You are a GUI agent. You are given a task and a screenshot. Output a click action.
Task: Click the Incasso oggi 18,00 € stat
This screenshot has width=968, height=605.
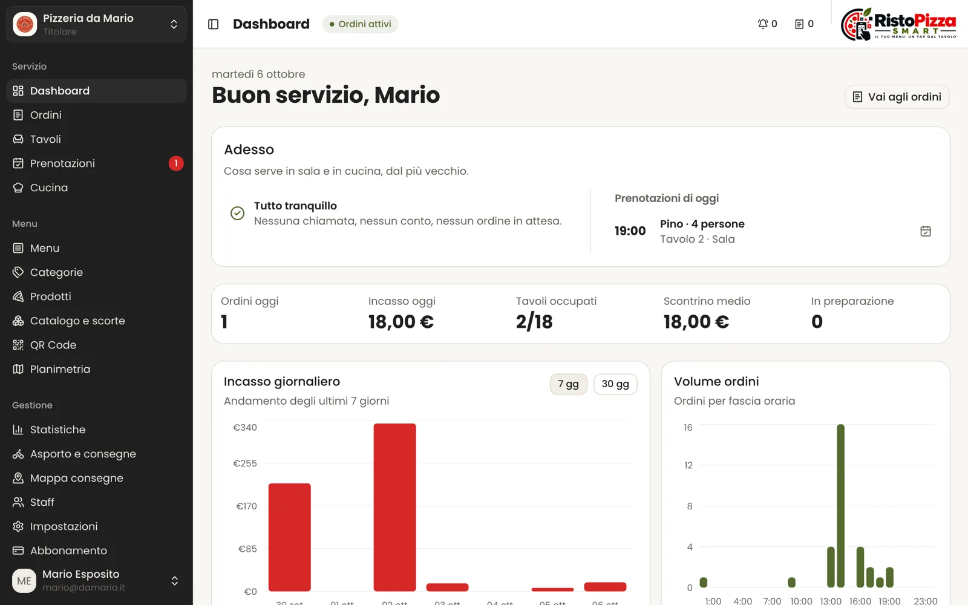pyautogui.click(x=401, y=322)
